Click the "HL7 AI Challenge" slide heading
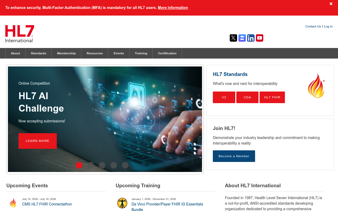The width and height of the screenshot is (338, 211). (41, 102)
